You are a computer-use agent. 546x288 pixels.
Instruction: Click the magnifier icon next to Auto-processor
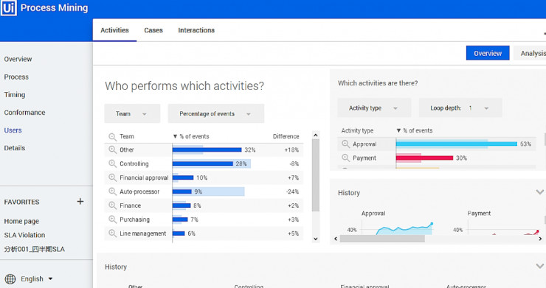[112, 192]
